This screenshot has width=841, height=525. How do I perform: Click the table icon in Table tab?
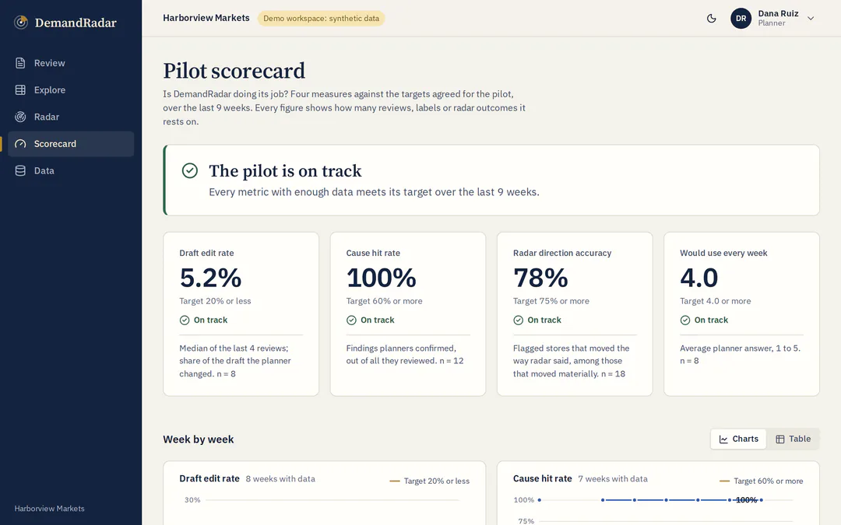pos(779,439)
